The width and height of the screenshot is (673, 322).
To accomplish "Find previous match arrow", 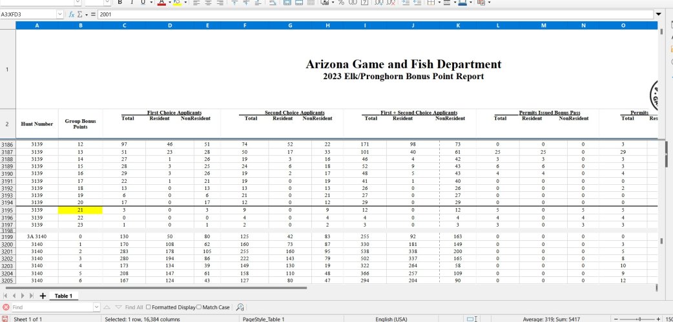I will [107, 307].
